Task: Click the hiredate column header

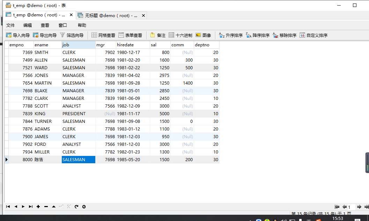Action: click(x=133, y=45)
